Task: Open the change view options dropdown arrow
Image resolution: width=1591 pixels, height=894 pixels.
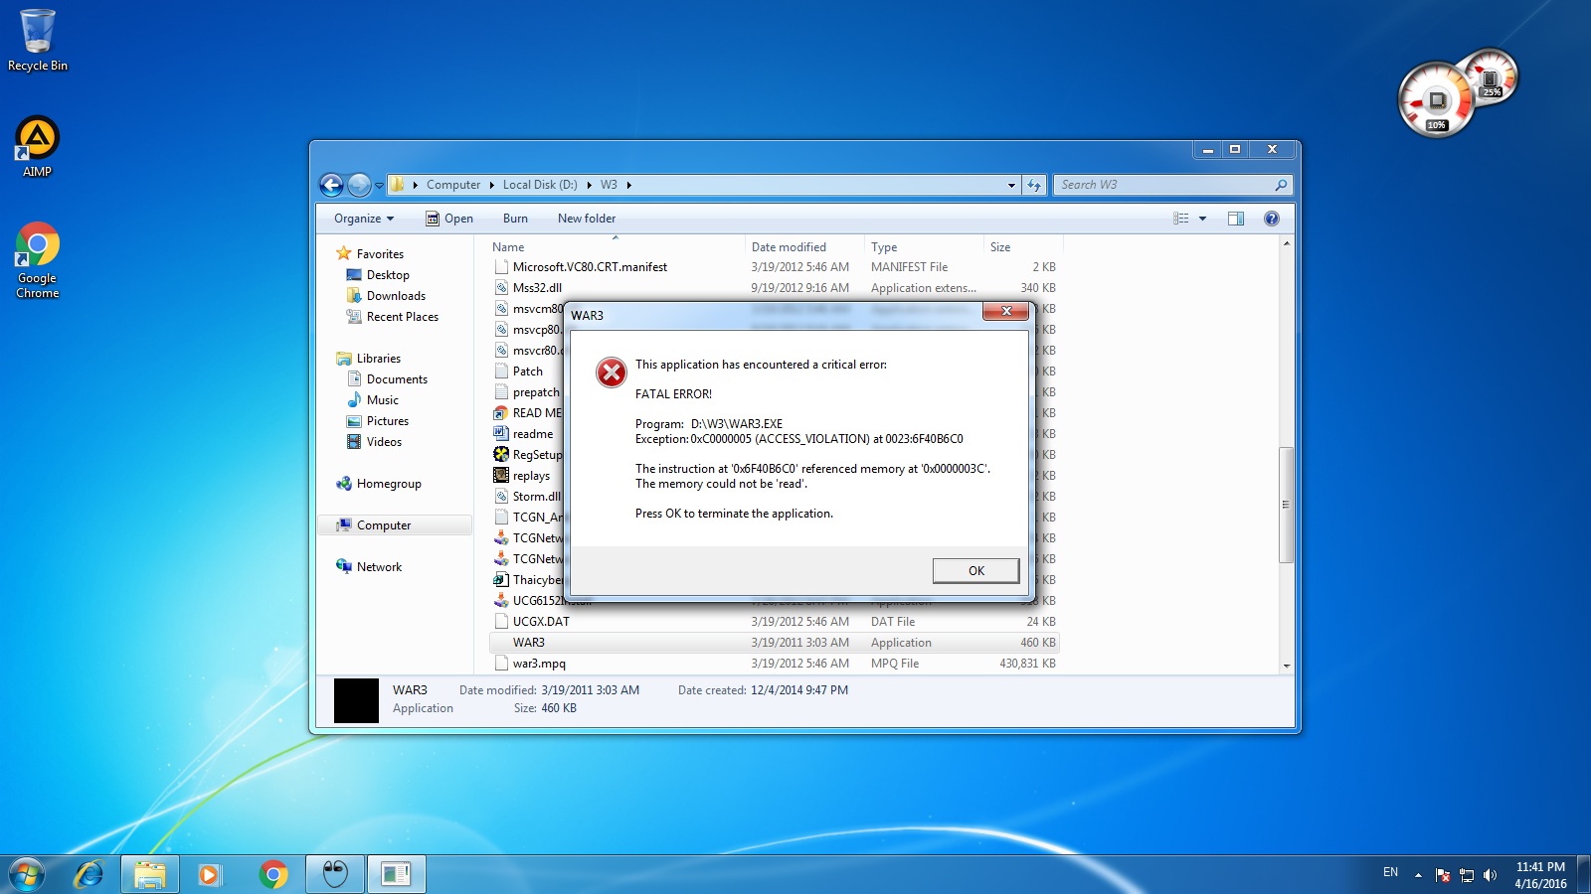Action: point(1202,219)
